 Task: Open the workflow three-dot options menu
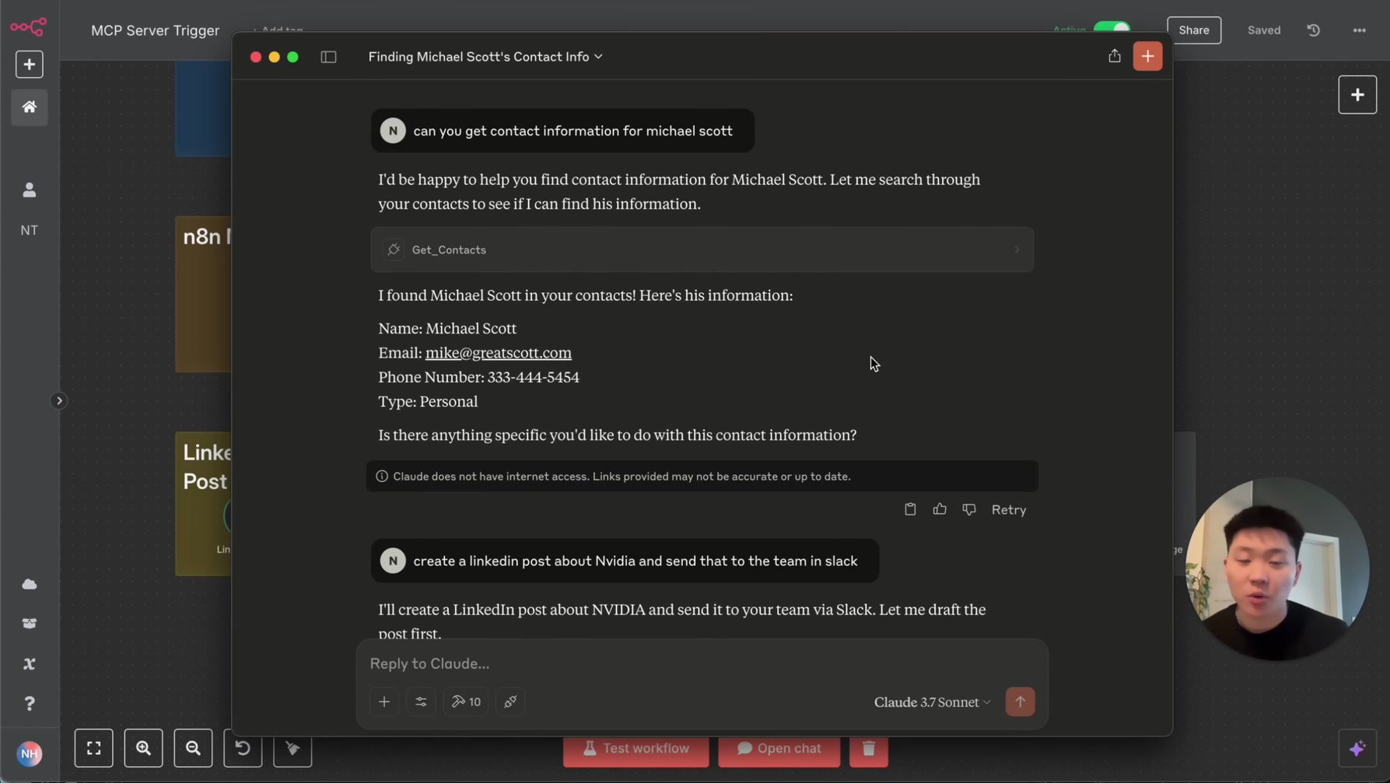pos(1359,30)
